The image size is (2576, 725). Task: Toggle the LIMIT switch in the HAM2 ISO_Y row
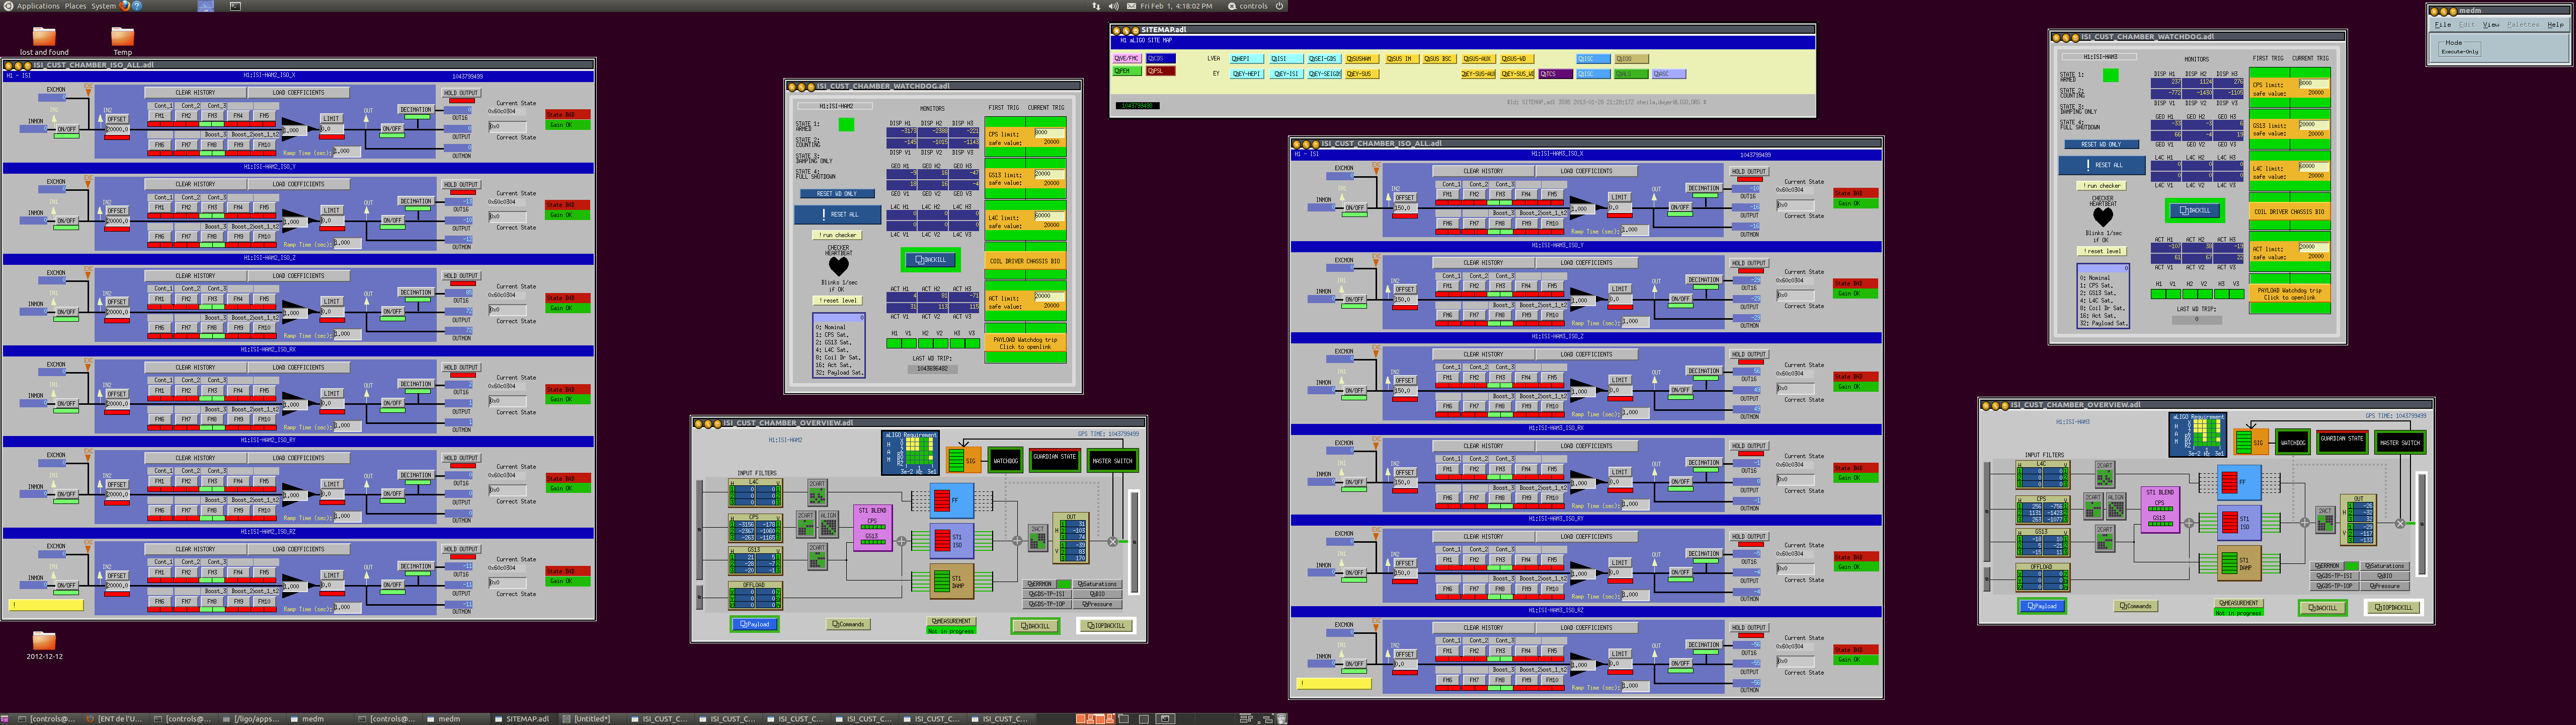[x=331, y=210]
